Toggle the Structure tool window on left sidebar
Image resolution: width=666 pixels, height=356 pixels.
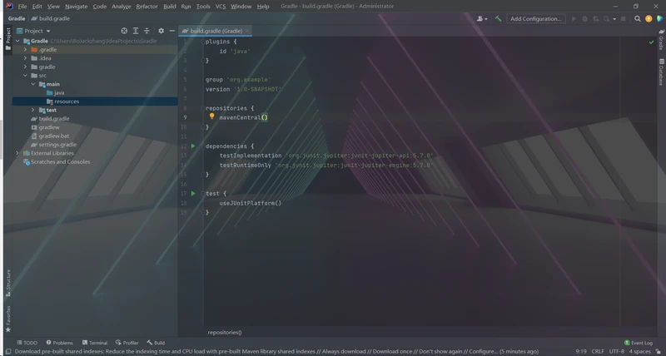pos(8,281)
